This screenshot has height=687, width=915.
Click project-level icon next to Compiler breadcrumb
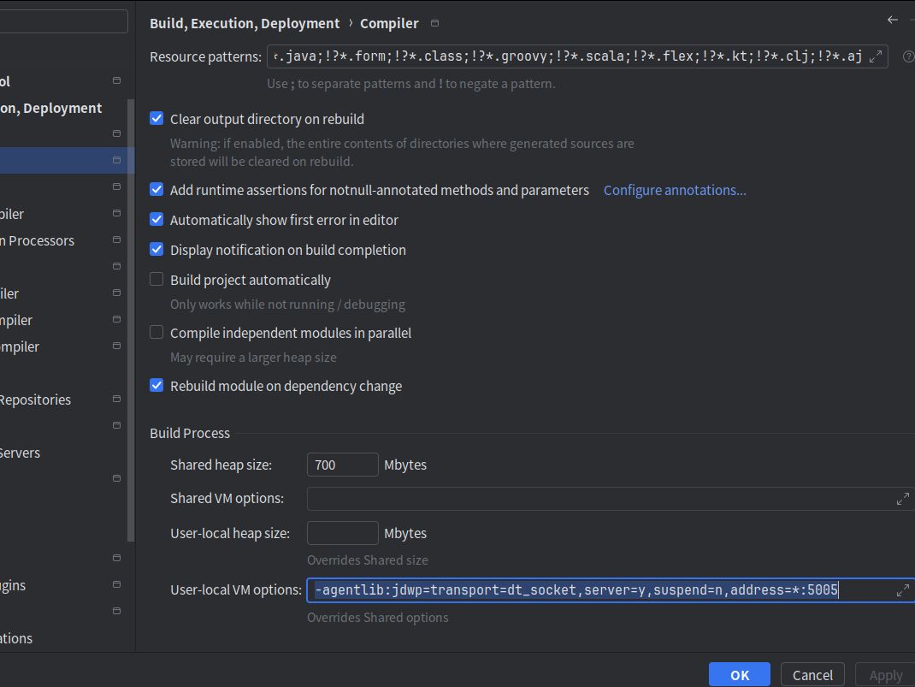pos(434,23)
